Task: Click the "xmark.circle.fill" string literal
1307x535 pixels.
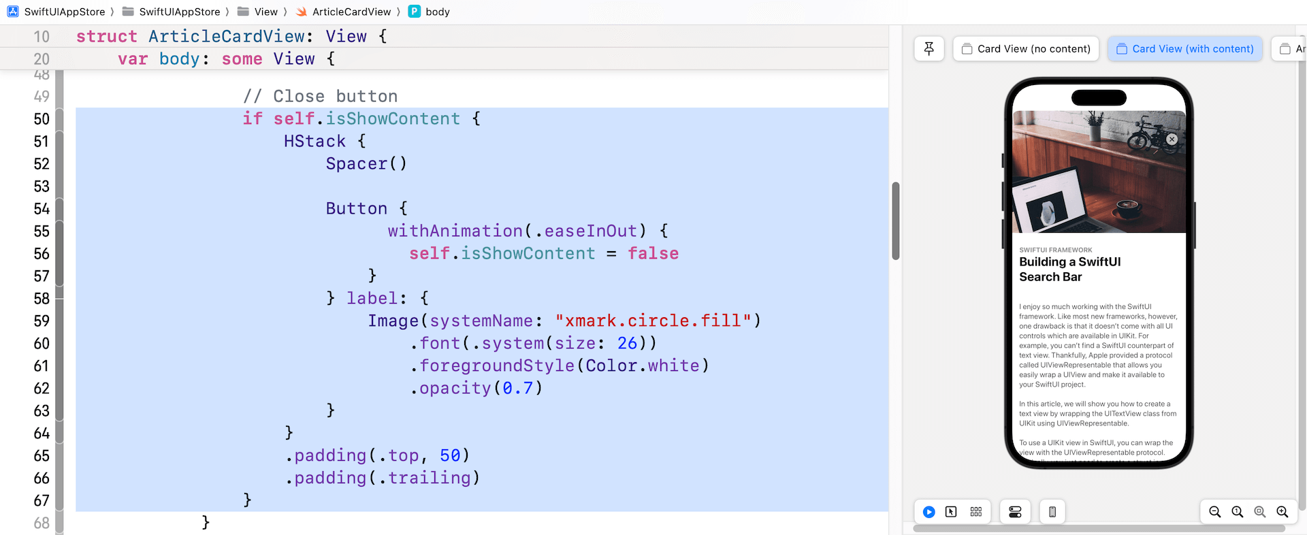Action: click(653, 321)
